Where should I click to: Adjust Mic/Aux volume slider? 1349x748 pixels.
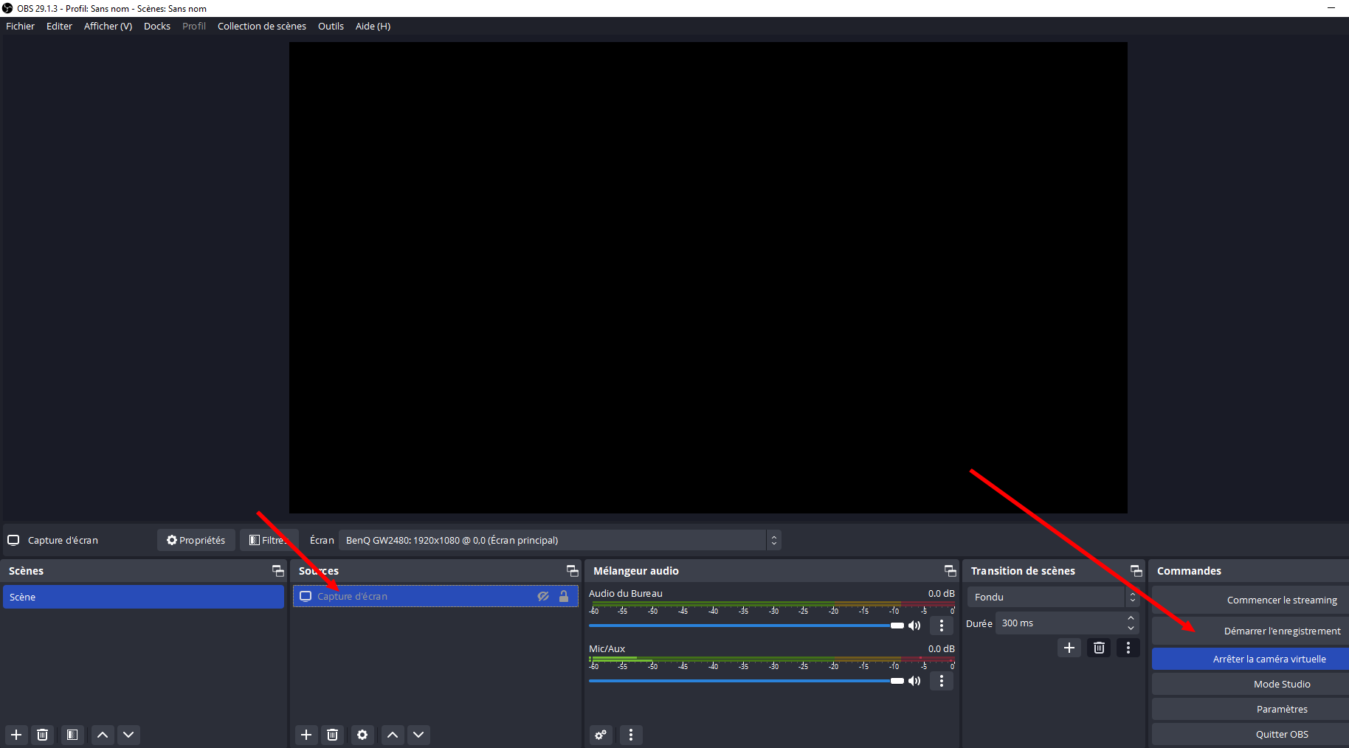(x=746, y=681)
